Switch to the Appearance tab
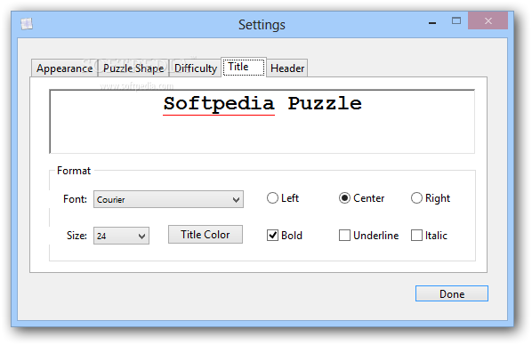Screen dimensions: 532x345 pos(64,68)
